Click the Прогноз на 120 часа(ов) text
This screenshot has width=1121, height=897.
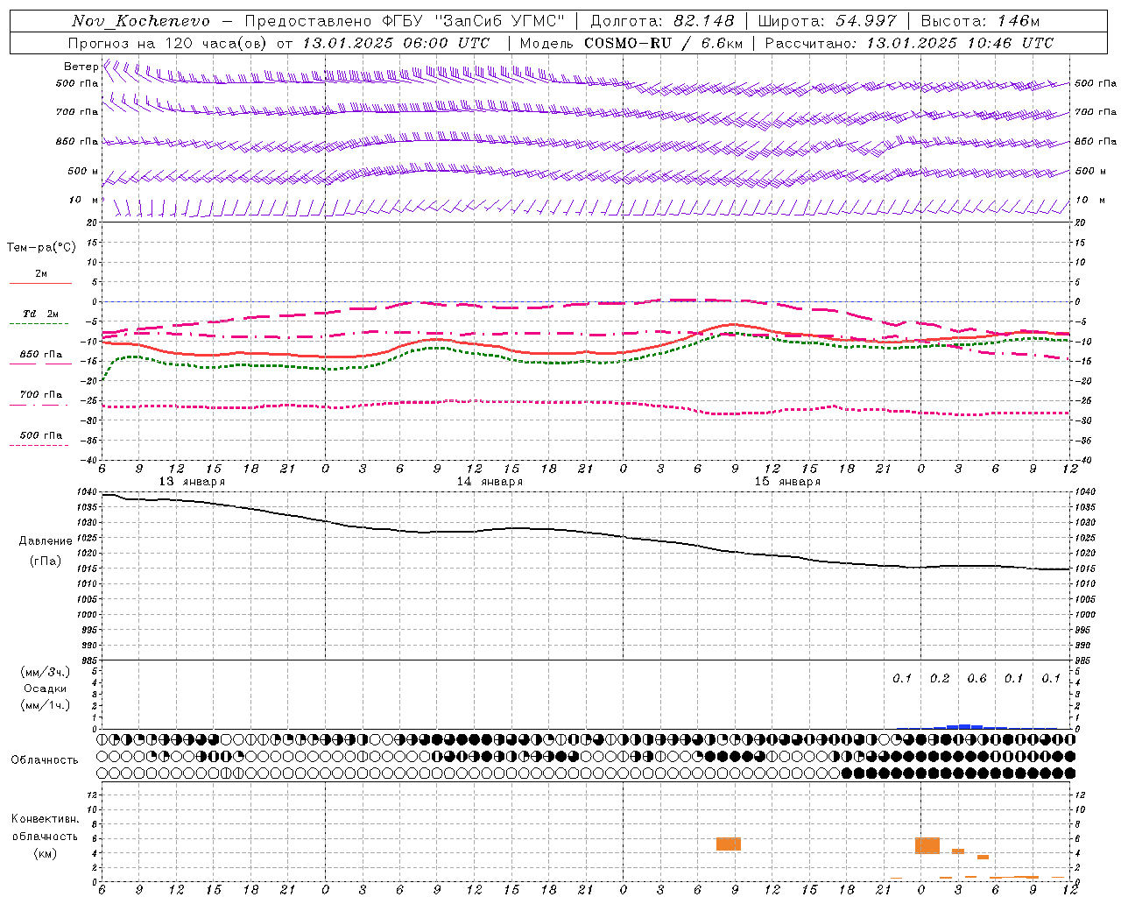tap(168, 43)
